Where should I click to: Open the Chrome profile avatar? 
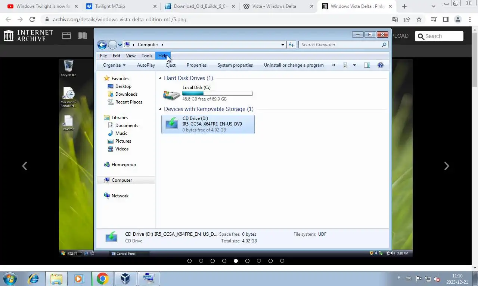(458, 19)
